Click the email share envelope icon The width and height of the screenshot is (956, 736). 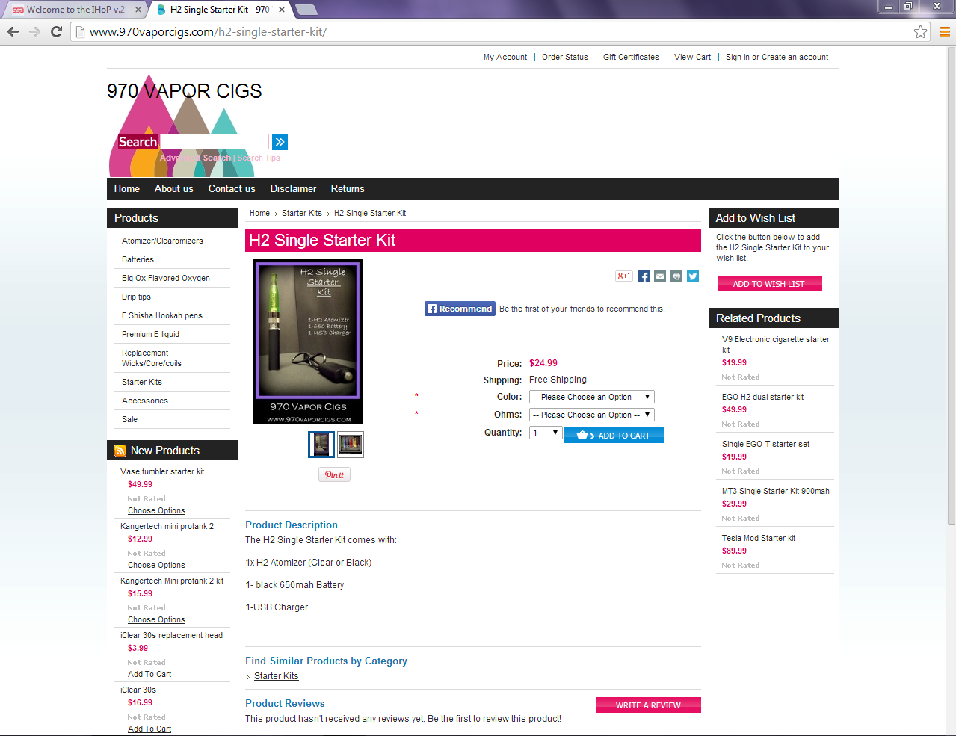(660, 276)
